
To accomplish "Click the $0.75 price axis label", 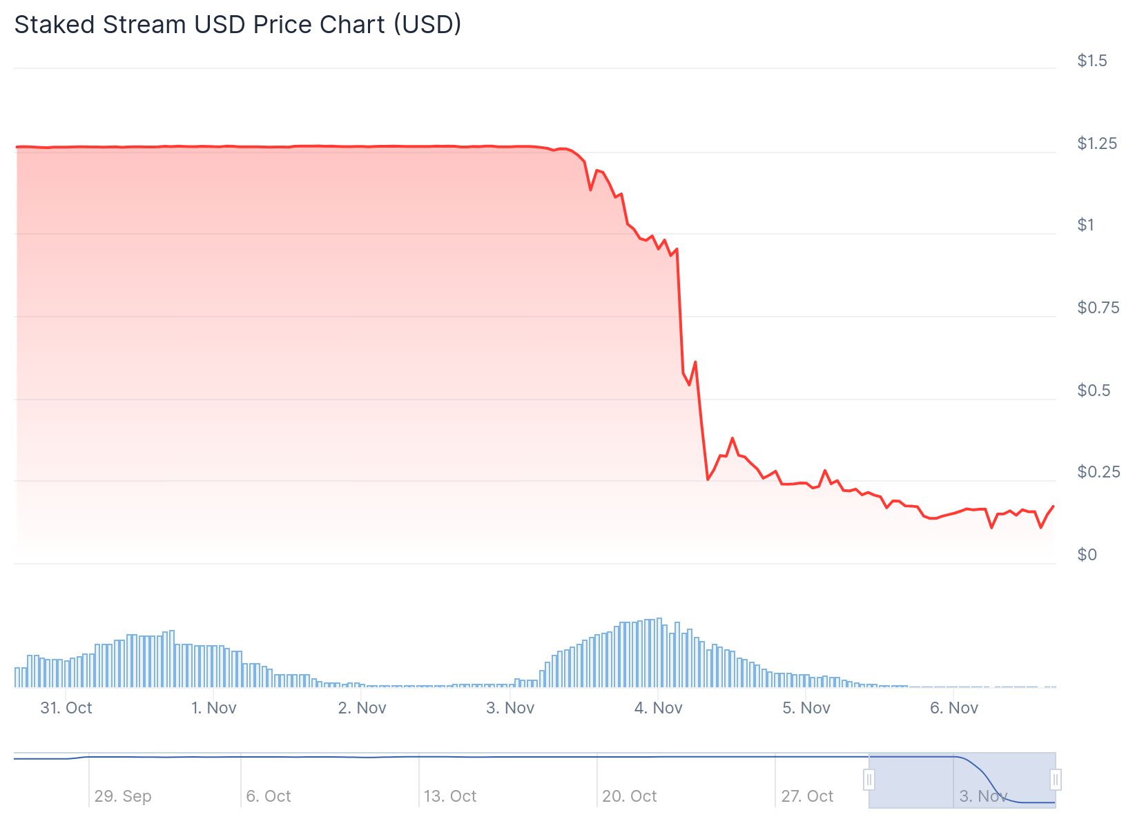I will point(1098,308).
